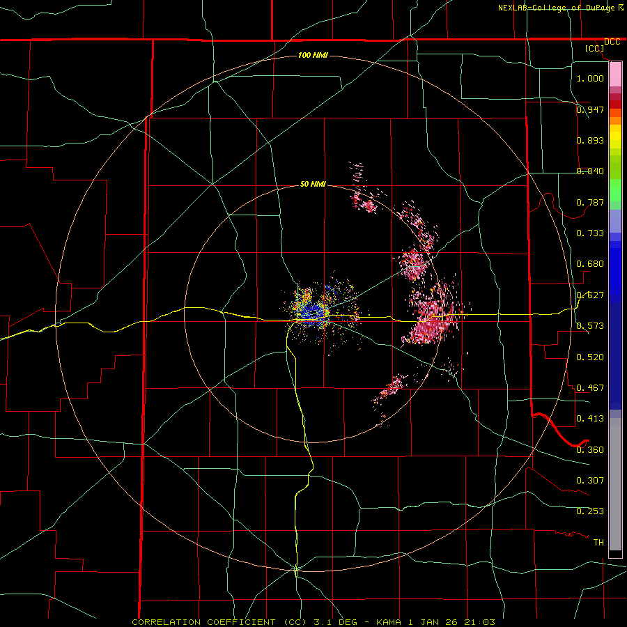This screenshot has width=627, height=627.
Task: Click the Correlation Coefficient caption at bottom
Action: coord(313,622)
